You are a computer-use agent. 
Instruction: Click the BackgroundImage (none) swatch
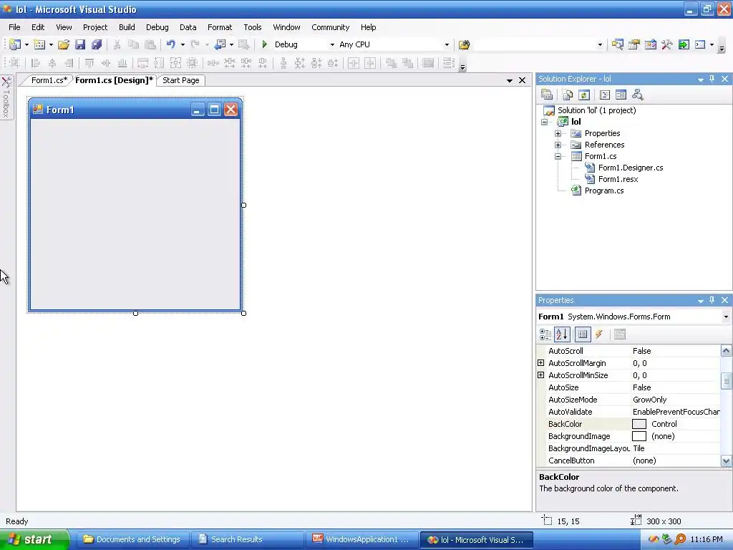click(x=639, y=436)
